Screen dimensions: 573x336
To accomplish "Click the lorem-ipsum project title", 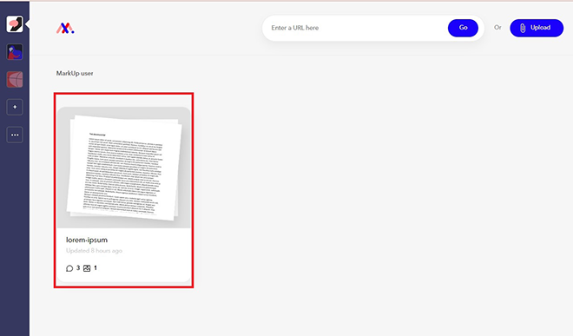I will pyautogui.click(x=87, y=240).
